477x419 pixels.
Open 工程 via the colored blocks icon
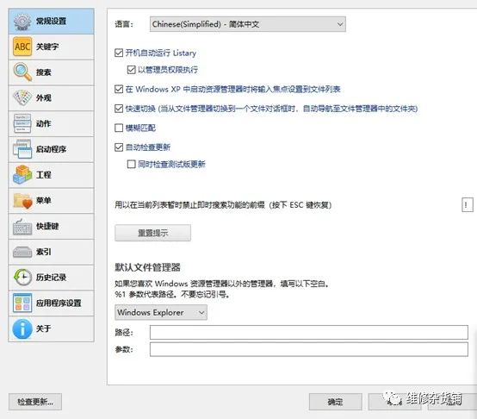[x=22, y=175]
